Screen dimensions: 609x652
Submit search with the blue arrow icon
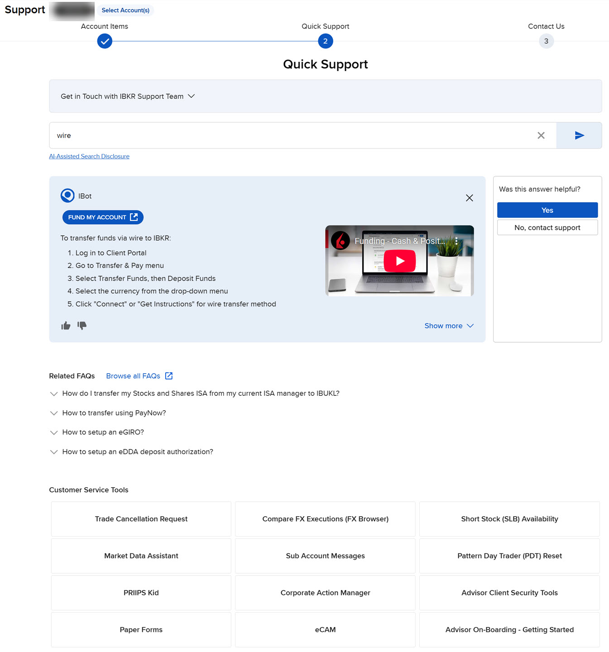click(579, 135)
